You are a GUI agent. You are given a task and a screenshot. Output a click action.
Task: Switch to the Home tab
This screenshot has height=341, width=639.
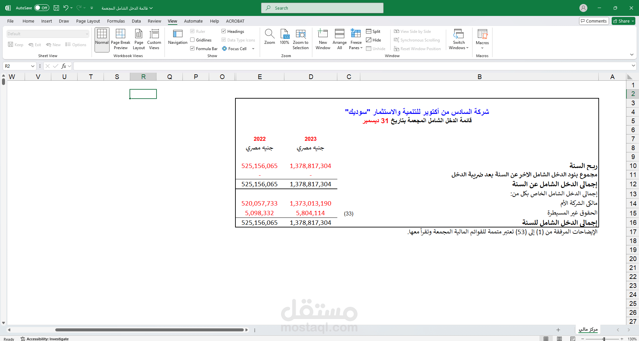tap(28, 21)
